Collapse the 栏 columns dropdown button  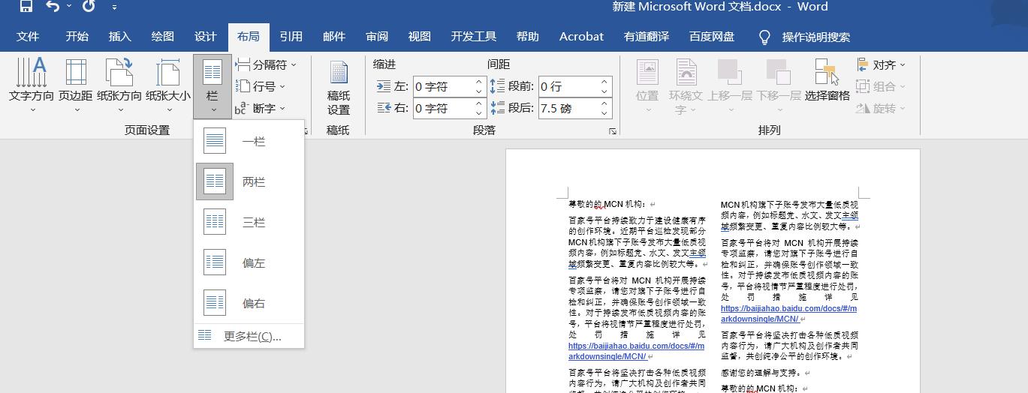213,86
